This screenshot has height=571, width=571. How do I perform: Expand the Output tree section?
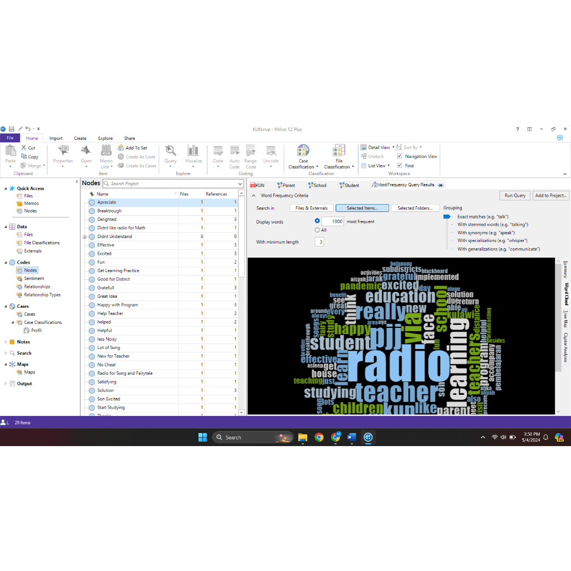tap(6, 384)
